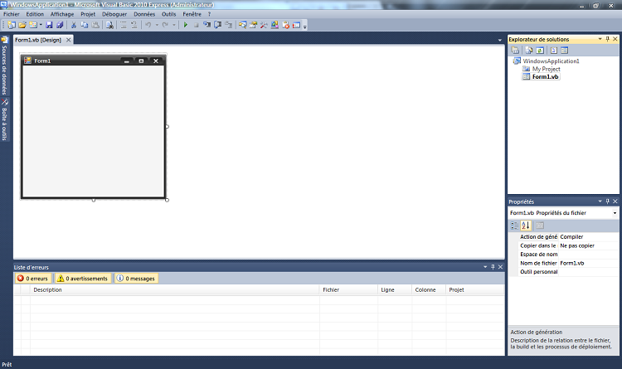This screenshot has width=622, height=369.
Task: Open the Liste d'erreurs window position menu
Action: (x=485, y=267)
